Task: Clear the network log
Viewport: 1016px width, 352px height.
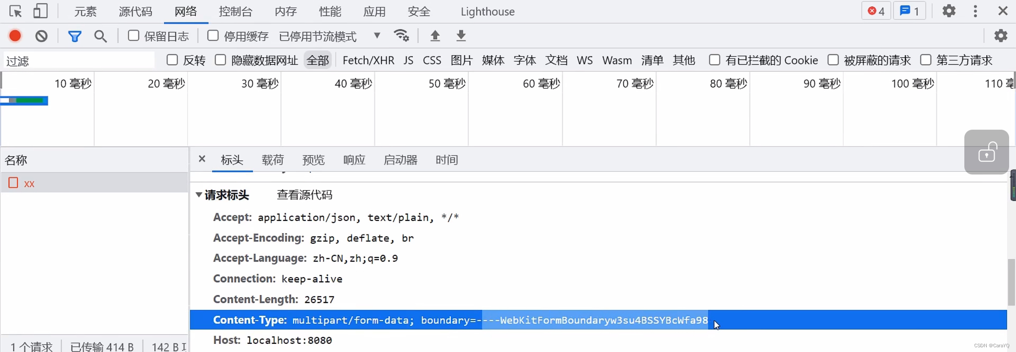Action: tap(41, 36)
